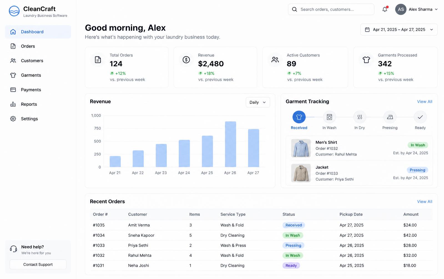Open Orders in the sidebar
Screen dimensions: 444x279
click(38, 46)
